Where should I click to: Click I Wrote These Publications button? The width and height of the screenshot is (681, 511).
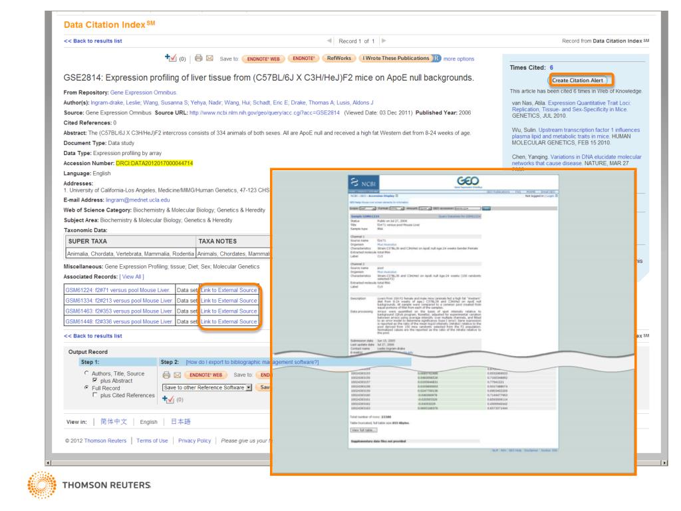(396, 59)
